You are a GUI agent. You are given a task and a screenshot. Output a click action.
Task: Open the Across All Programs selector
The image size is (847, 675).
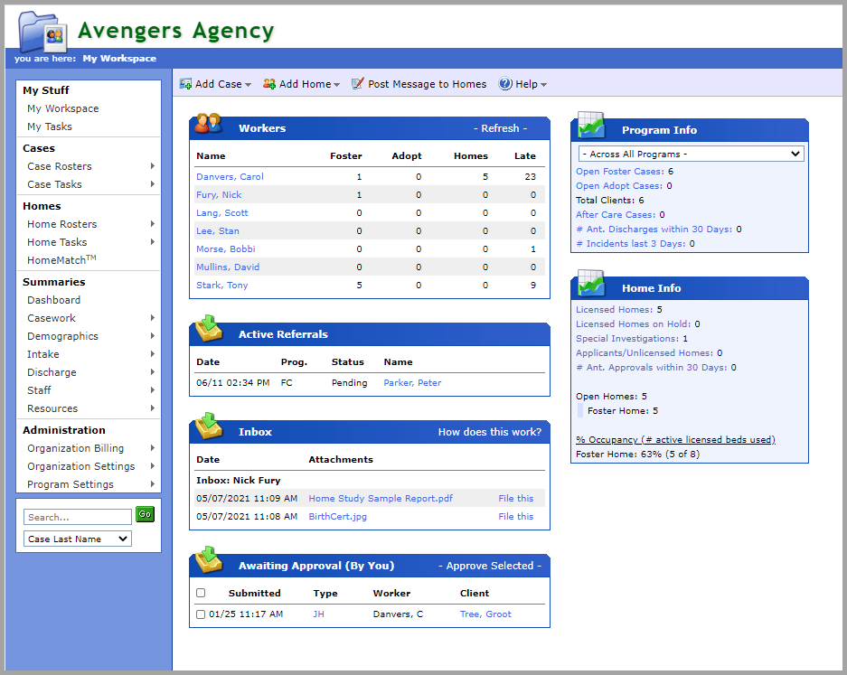690,153
